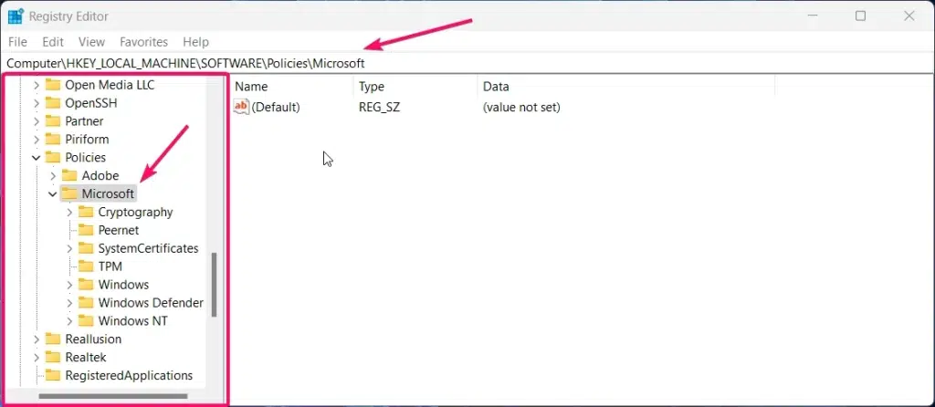Maximize the Registry Editor window
This screenshot has width=935, height=407.
(860, 16)
